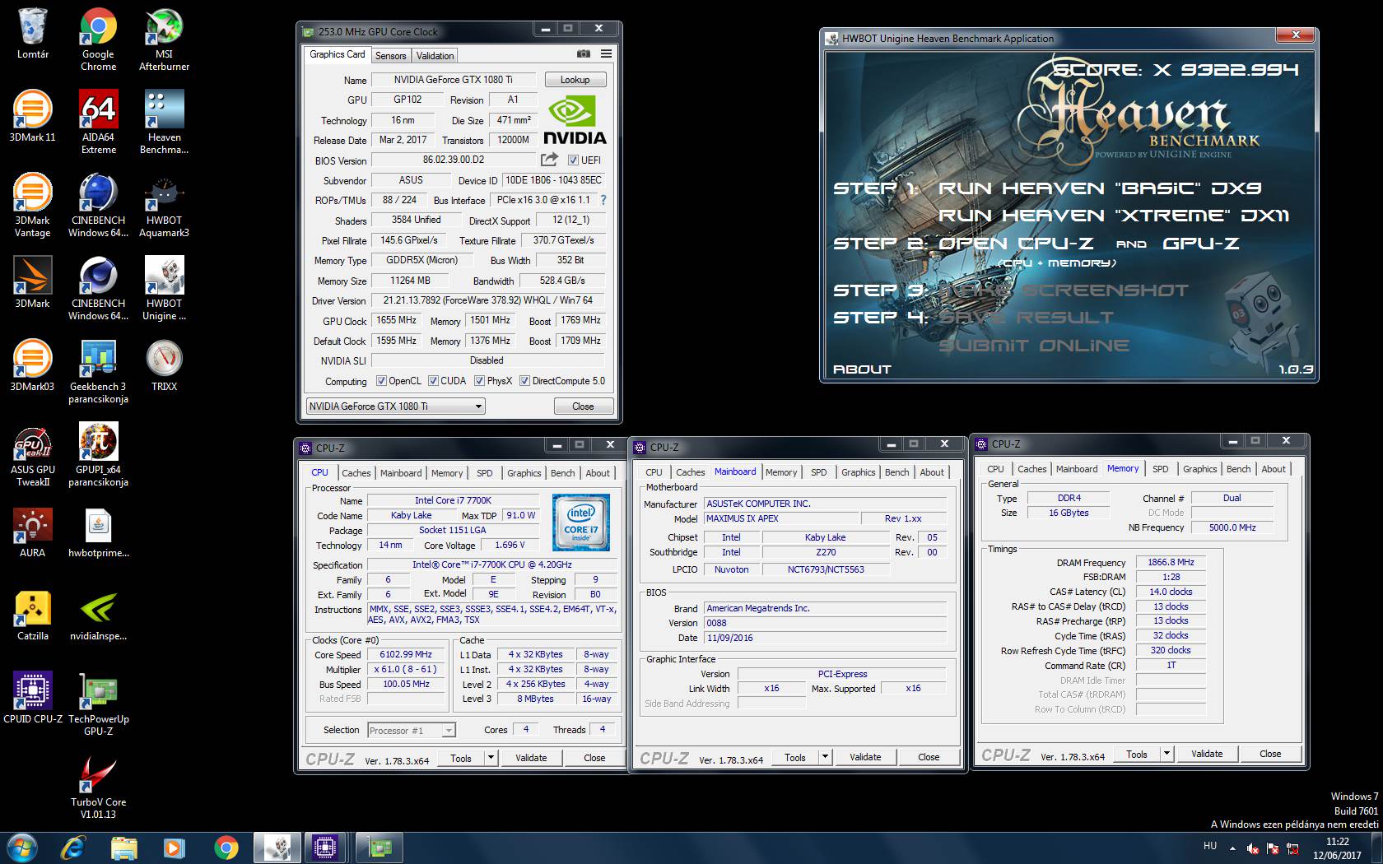Toggle the OpenCL checkbox

[381, 381]
